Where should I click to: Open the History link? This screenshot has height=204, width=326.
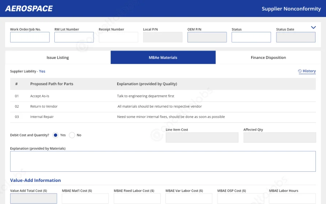point(309,71)
